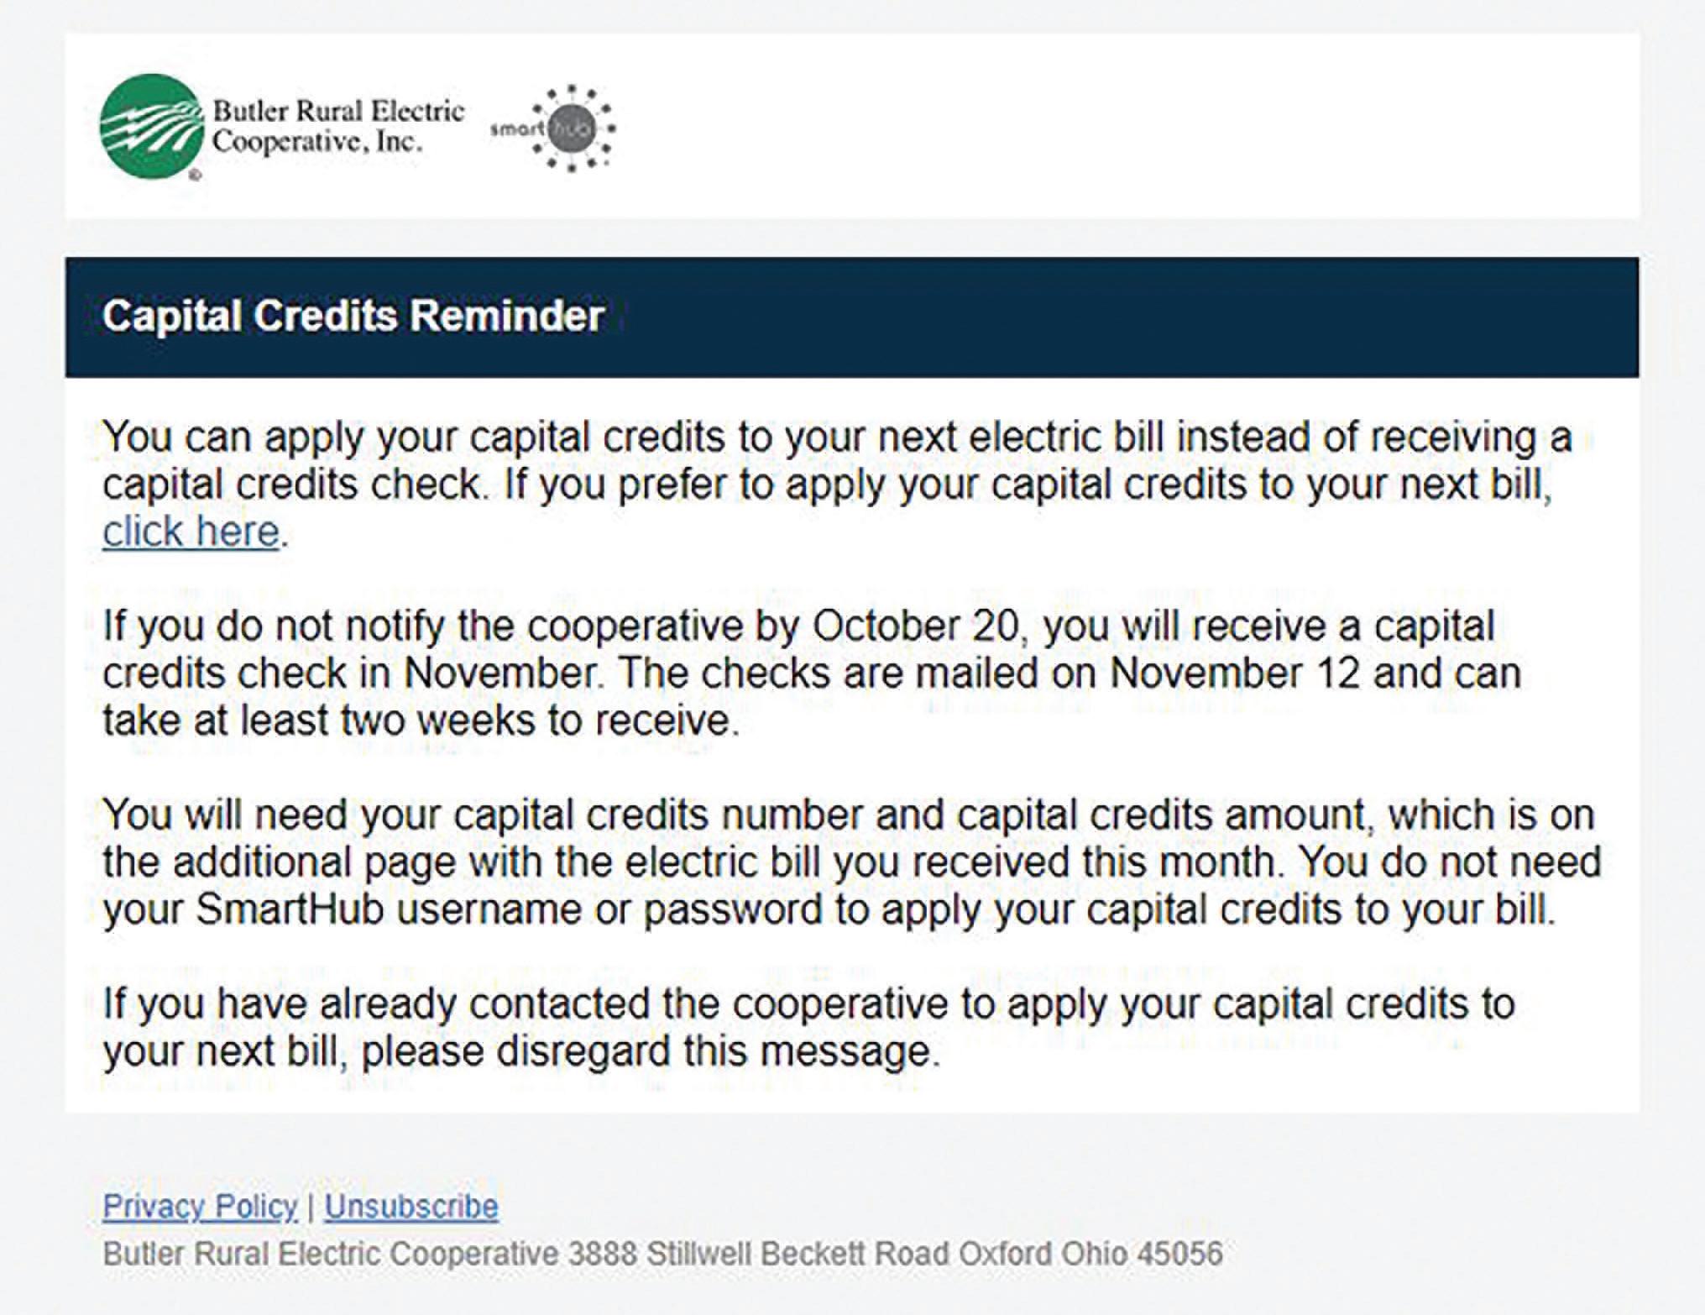
Task: Click the word "SmartHub" in the body paragraph
Action: (x=290, y=910)
